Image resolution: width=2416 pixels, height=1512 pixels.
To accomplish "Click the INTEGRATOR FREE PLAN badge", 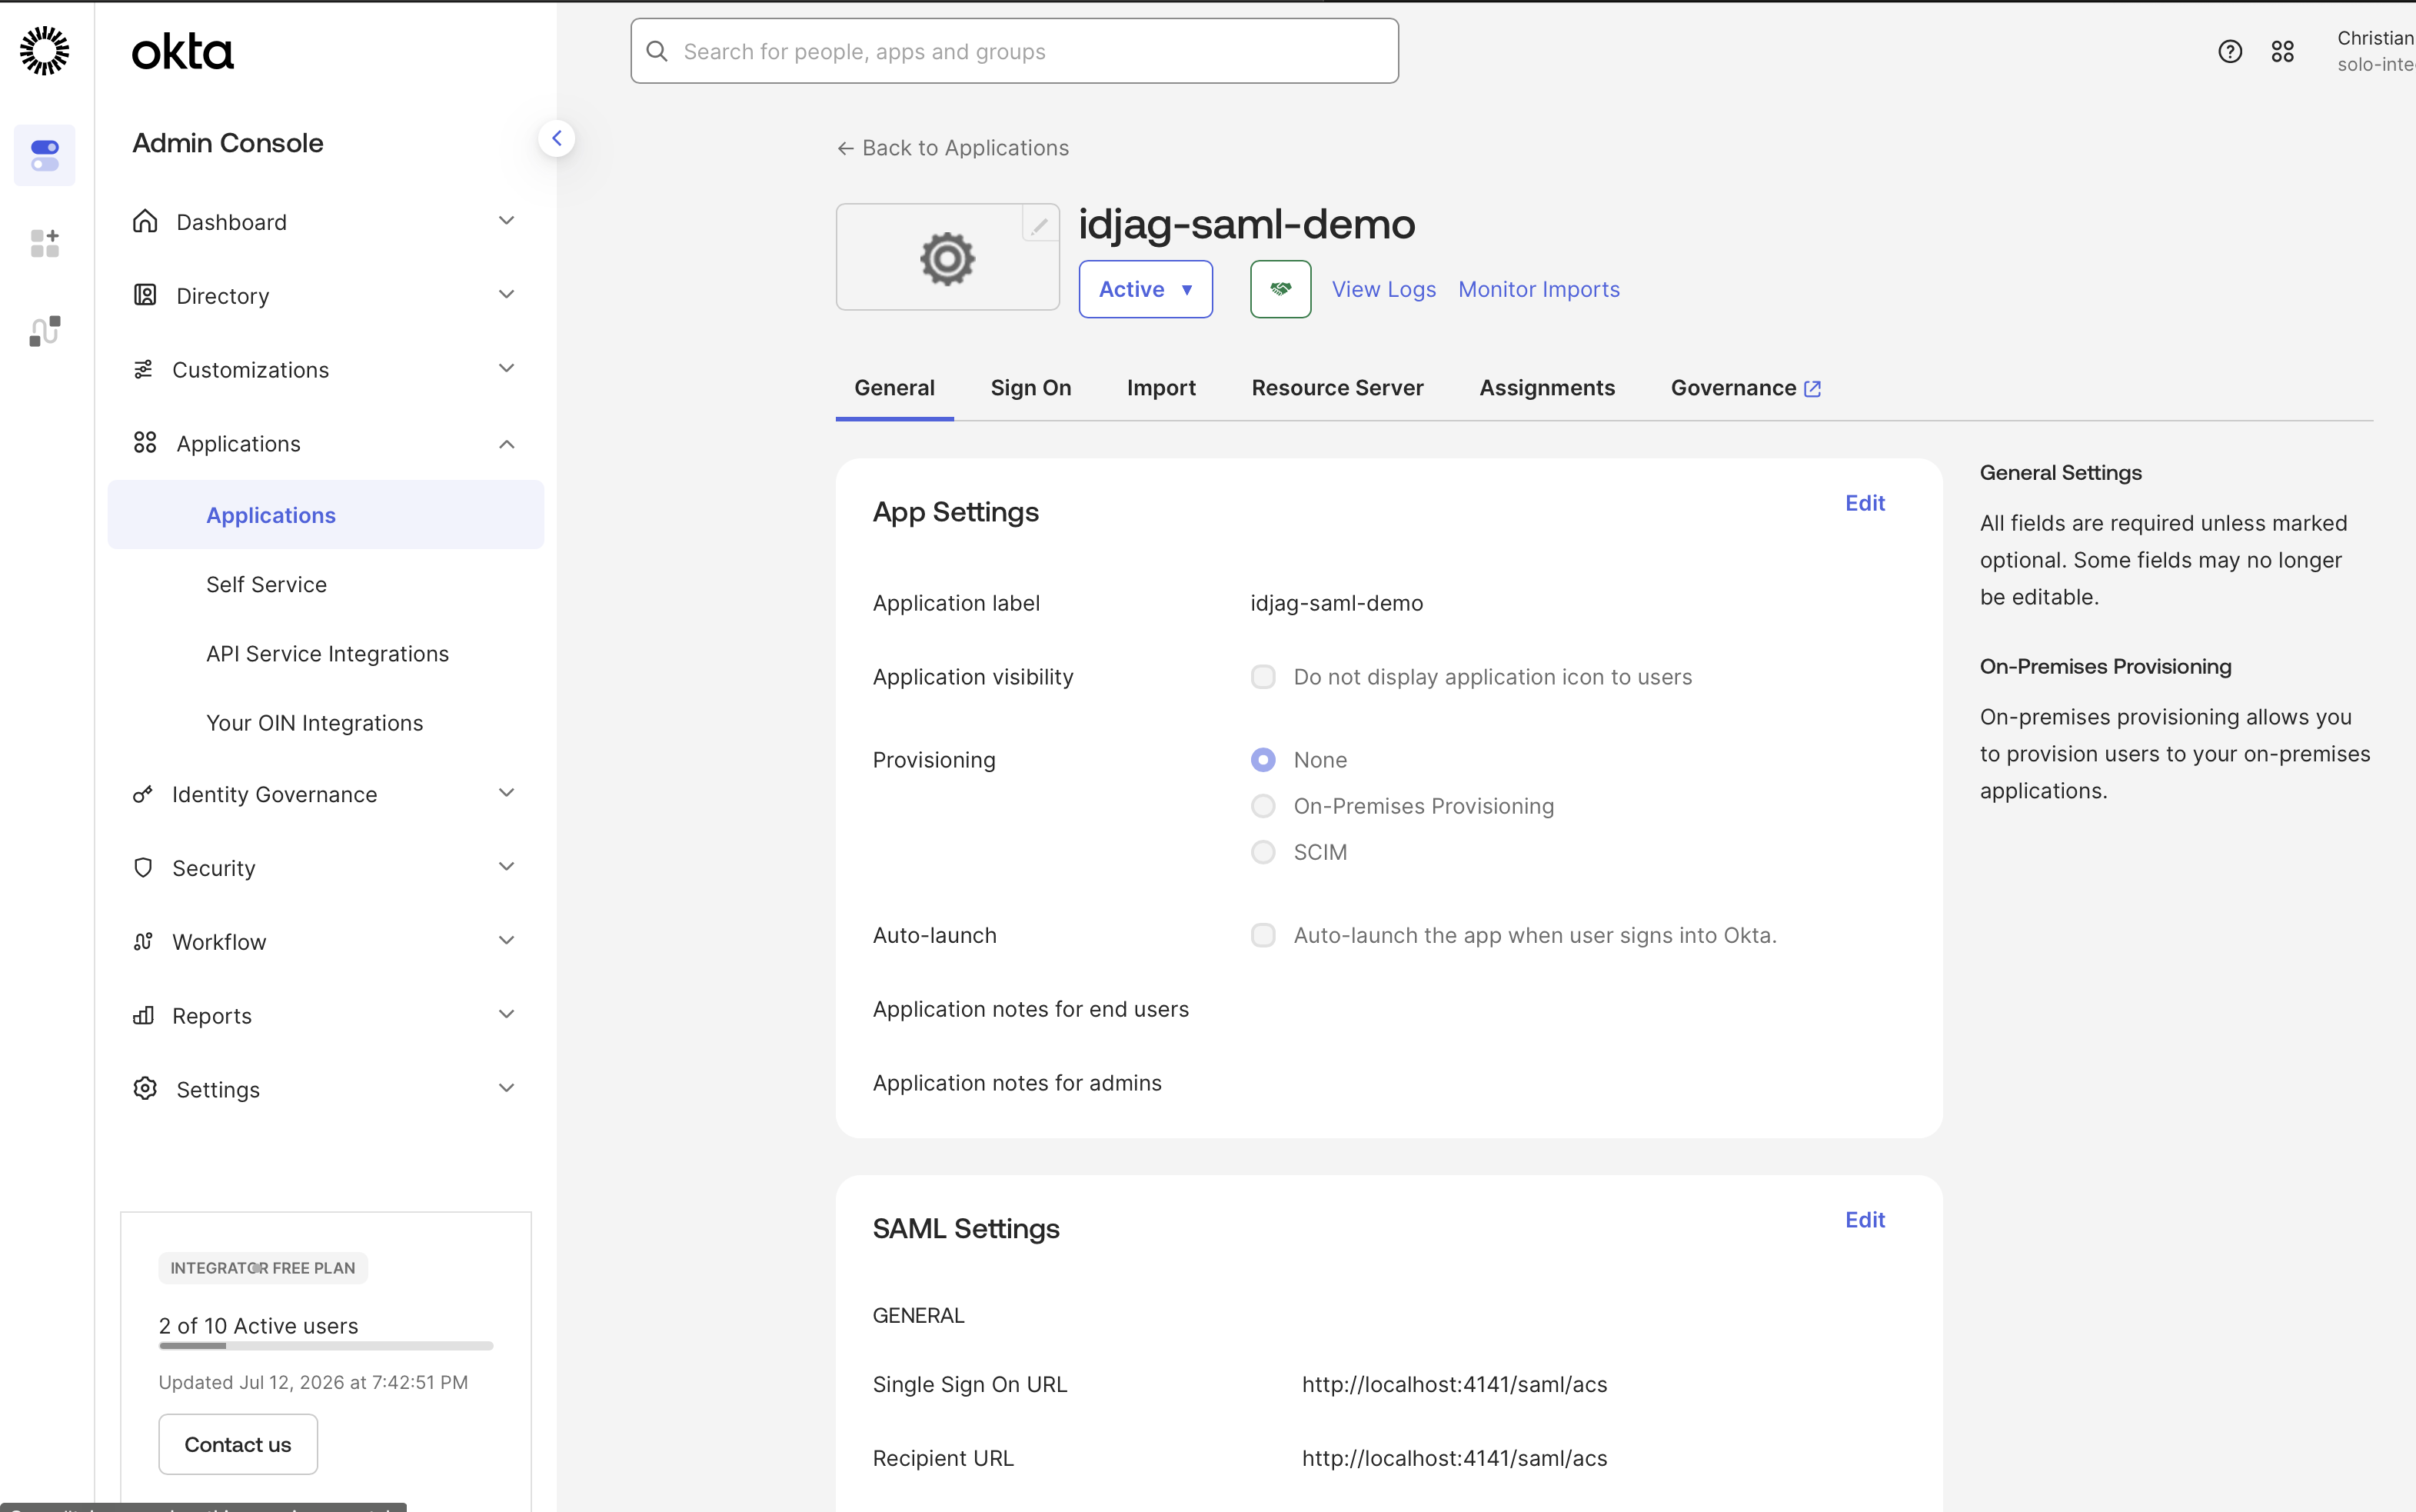I will [x=263, y=1268].
